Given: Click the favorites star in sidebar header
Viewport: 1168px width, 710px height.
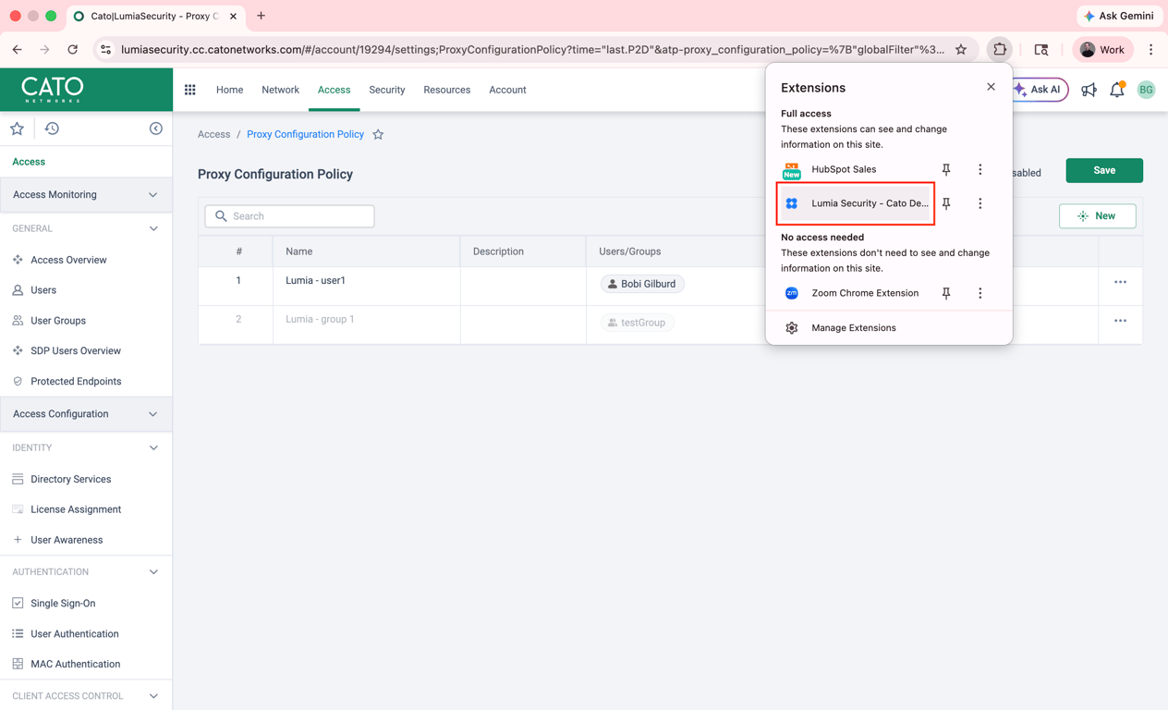Looking at the screenshot, I should [x=17, y=129].
